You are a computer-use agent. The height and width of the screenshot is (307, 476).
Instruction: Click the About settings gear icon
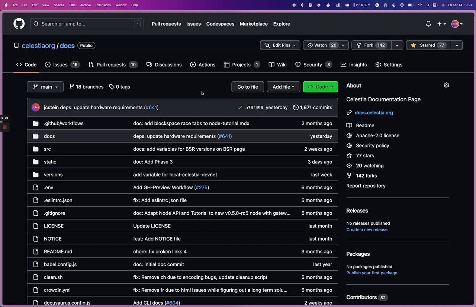tap(446, 85)
